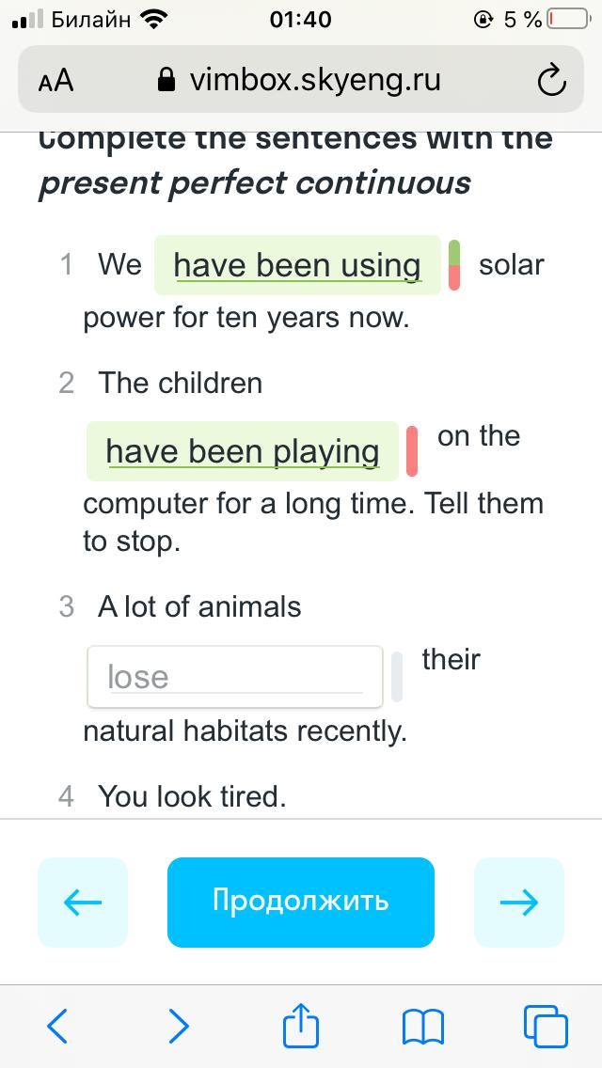Viewport: 602px width, 1068px height.
Task: Tap the Safari reload page icon
Action: [x=551, y=81]
